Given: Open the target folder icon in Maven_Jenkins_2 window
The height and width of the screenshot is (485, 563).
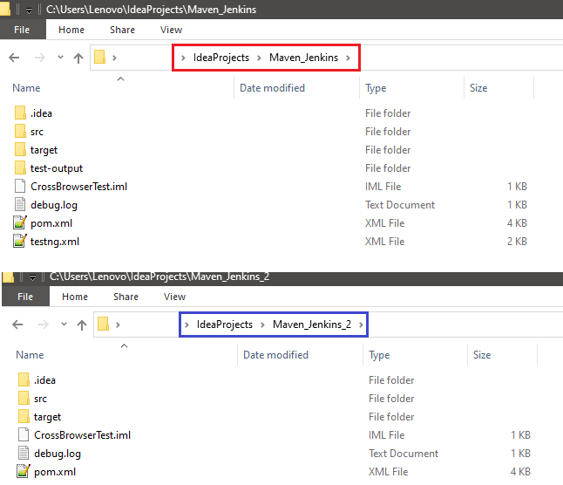Looking at the screenshot, I should click(x=24, y=416).
